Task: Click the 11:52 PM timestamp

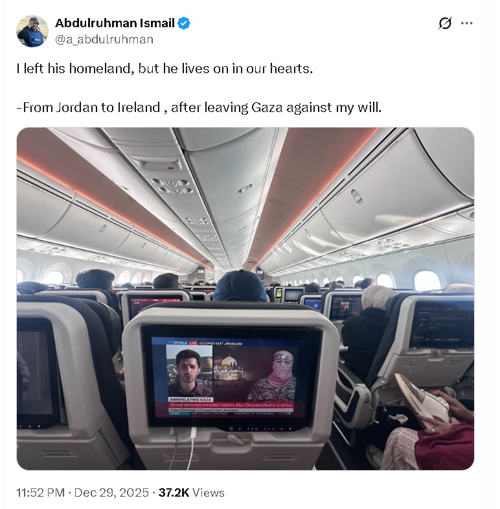Action: (x=41, y=493)
